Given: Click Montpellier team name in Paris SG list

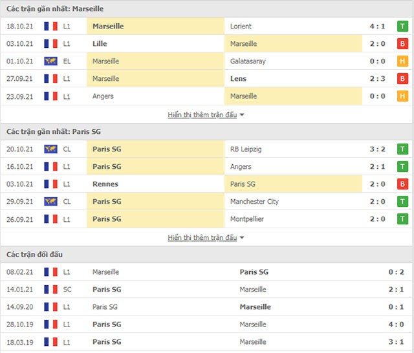Looking at the screenshot, I should [247, 219].
